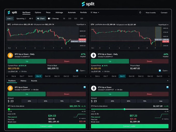This screenshot has width=176, height=132.
Task: Go to previous dates in BTC date strip
Action: pos(7,76)
